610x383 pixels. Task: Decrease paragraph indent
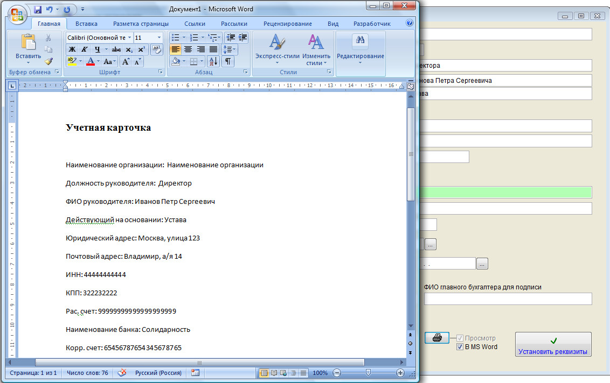click(231, 38)
